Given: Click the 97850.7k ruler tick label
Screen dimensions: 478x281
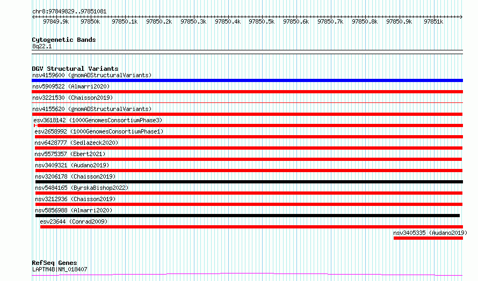Looking at the screenshot, I should coord(330,22).
